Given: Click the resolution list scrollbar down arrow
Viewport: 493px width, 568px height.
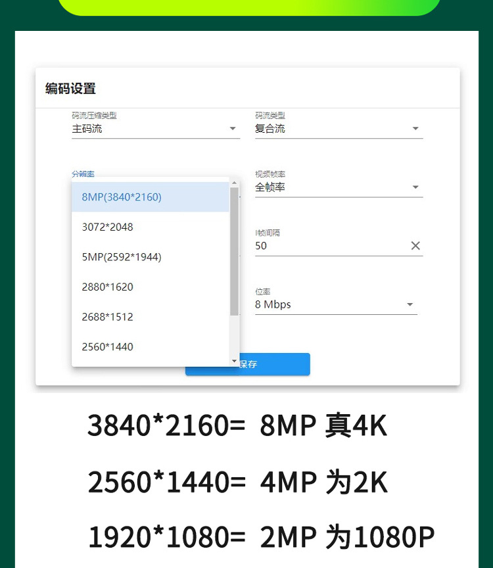Looking at the screenshot, I should click(x=234, y=361).
